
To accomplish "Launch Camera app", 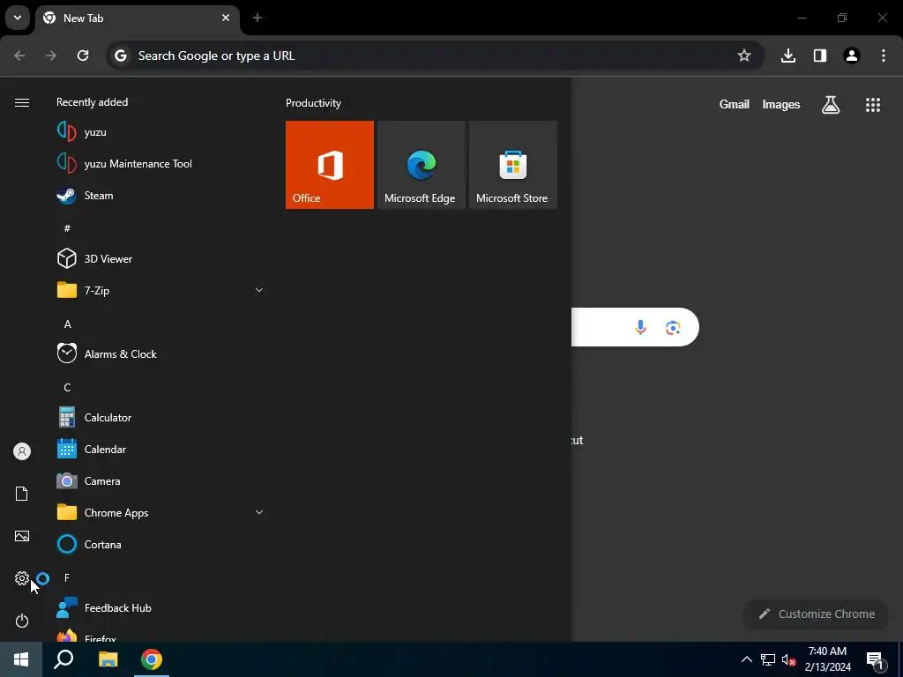I will [x=160, y=480].
